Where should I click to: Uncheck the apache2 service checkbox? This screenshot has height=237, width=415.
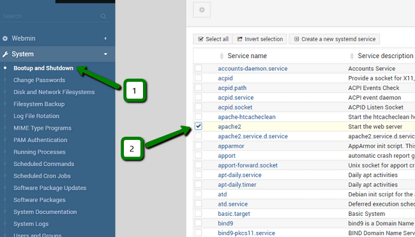click(198, 126)
